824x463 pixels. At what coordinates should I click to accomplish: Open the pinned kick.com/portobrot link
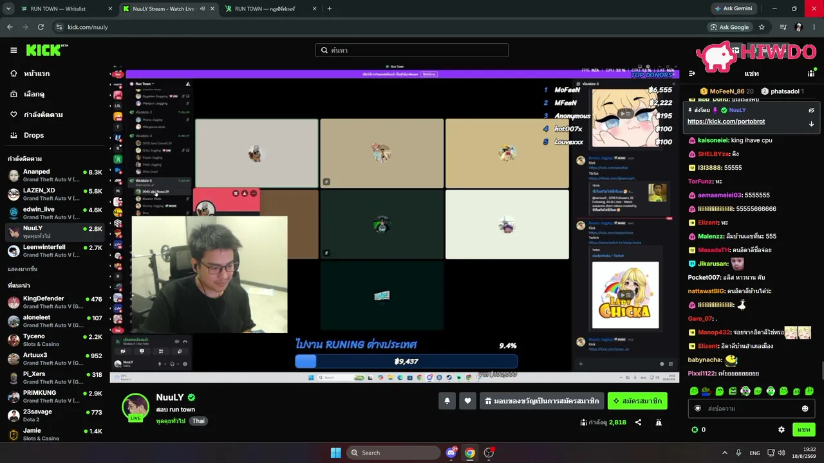click(x=726, y=122)
